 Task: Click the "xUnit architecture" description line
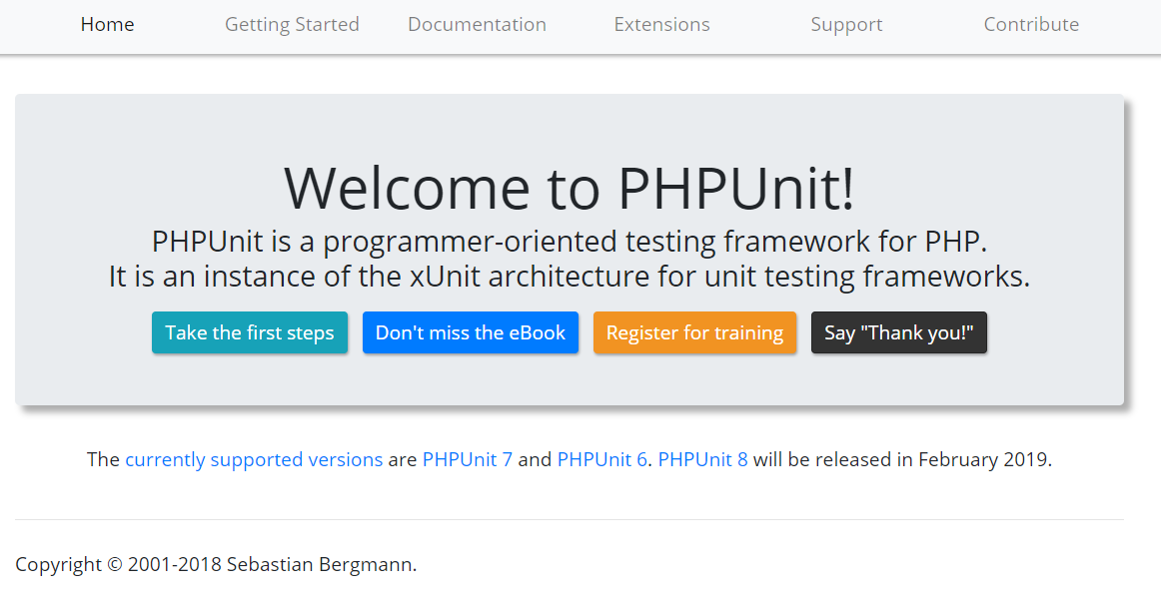pos(570,277)
